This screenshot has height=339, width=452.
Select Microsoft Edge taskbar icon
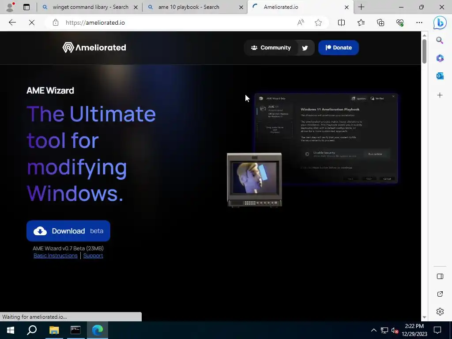(x=98, y=330)
